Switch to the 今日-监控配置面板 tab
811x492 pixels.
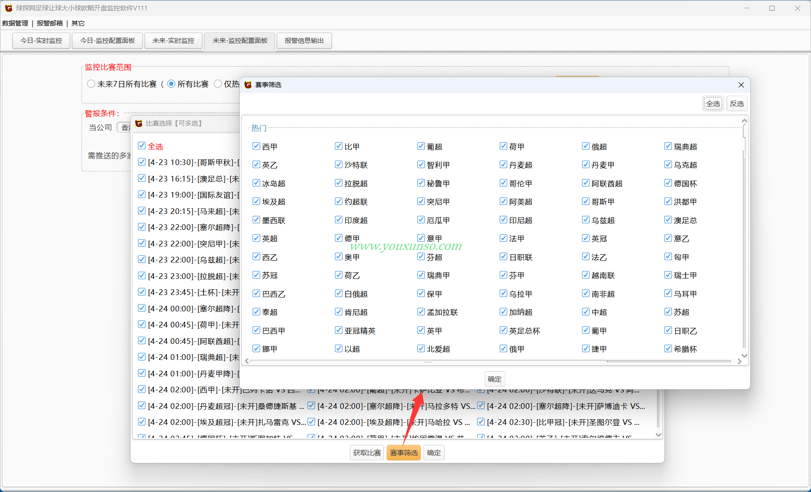point(107,41)
